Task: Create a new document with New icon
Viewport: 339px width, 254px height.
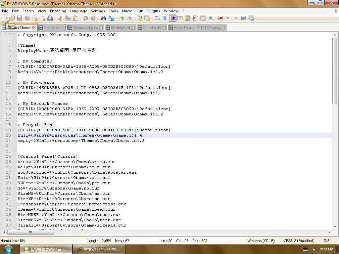Action: pos(4,19)
